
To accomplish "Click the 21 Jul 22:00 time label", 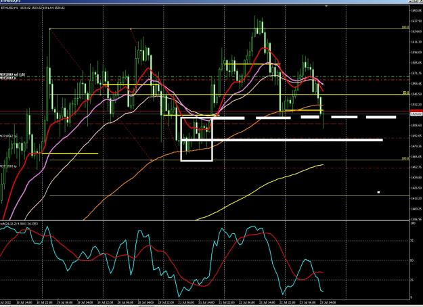I will [227, 302].
